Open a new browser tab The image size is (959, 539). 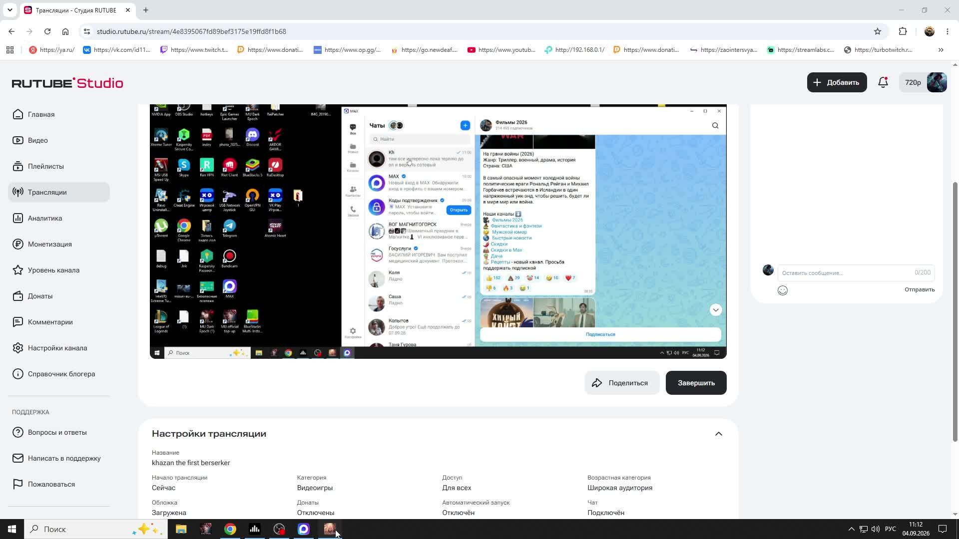pos(145,10)
